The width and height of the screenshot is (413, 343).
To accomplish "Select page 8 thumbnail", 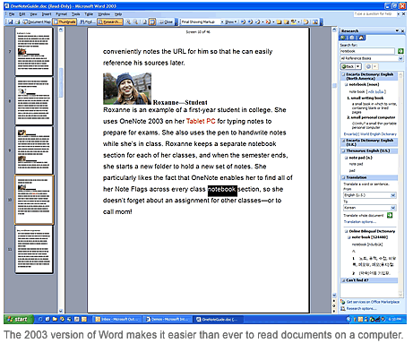I will coord(34,101).
